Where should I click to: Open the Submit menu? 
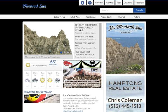click(x=122, y=17)
